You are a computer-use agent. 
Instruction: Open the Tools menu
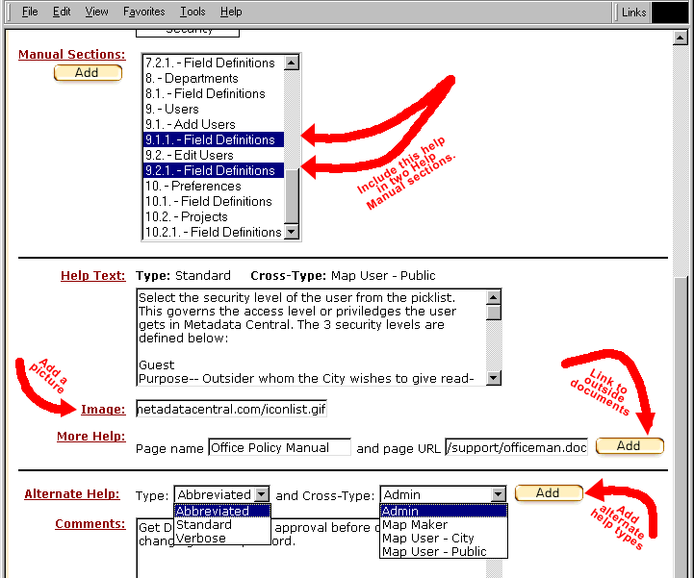pos(193,12)
